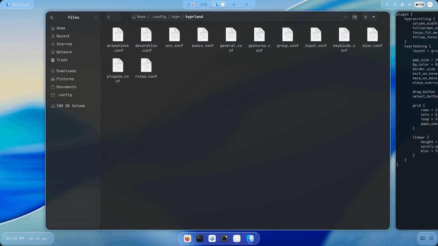Select the rules.conf file icon
Screen dimensions: 438x246
point(146,65)
